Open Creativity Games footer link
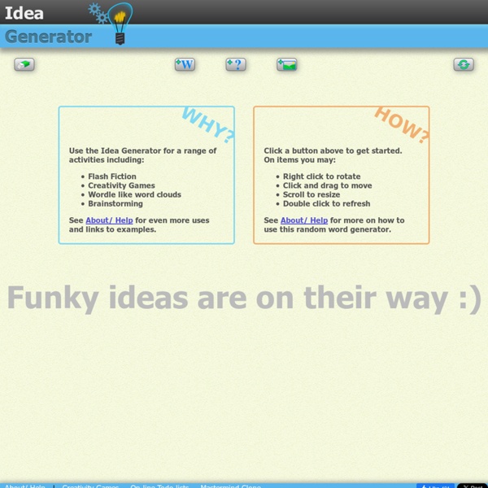Viewport: 488px width, 488px height. [89, 486]
